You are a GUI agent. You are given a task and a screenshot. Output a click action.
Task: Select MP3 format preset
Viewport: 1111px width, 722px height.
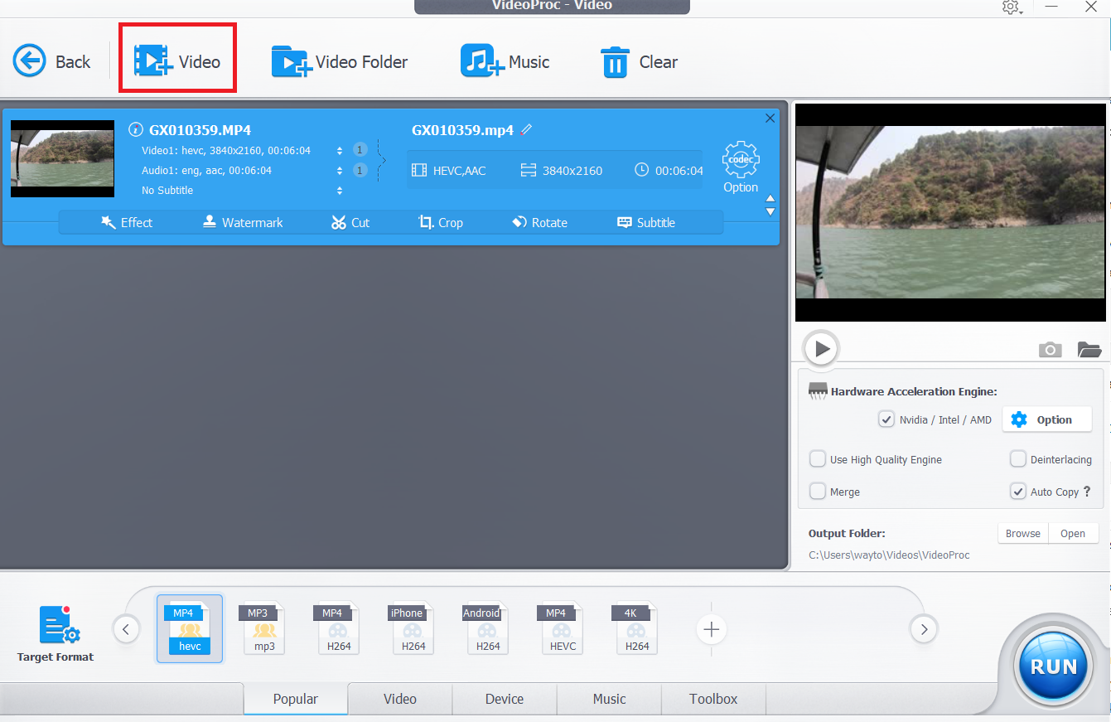[x=264, y=629]
